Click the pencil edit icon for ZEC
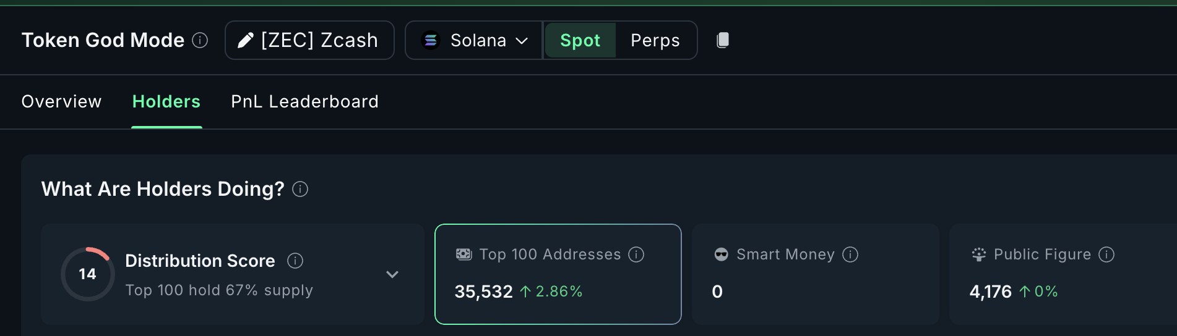 (246, 40)
